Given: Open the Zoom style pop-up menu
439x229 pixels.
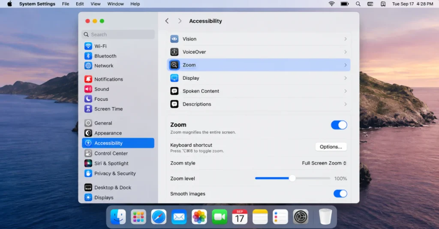Looking at the screenshot, I should coord(324,163).
